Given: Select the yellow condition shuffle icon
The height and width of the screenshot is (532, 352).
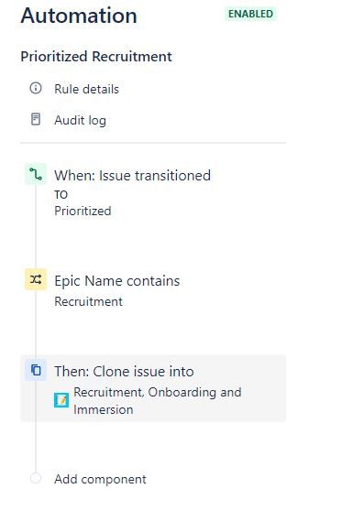Looking at the screenshot, I should coord(36,279).
